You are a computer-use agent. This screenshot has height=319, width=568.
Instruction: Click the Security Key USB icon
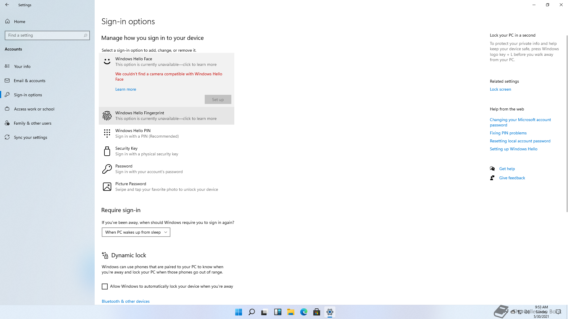click(107, 151)
